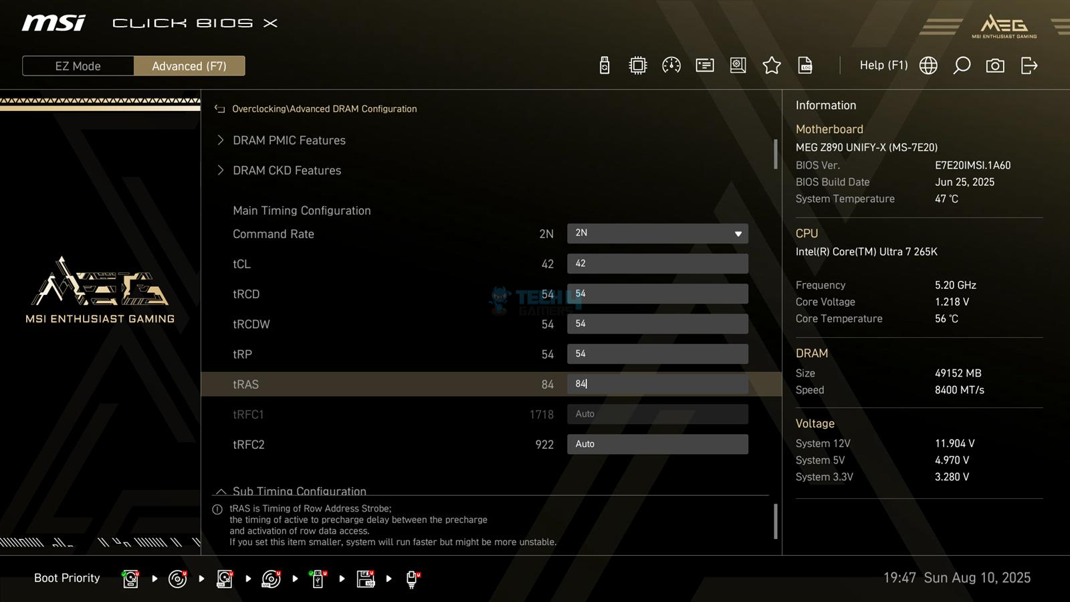Image resolution: width=1070 pixels, height=602 pixels.
Task: Open the CPU chip settings icon
Action: tap(638, 66)
